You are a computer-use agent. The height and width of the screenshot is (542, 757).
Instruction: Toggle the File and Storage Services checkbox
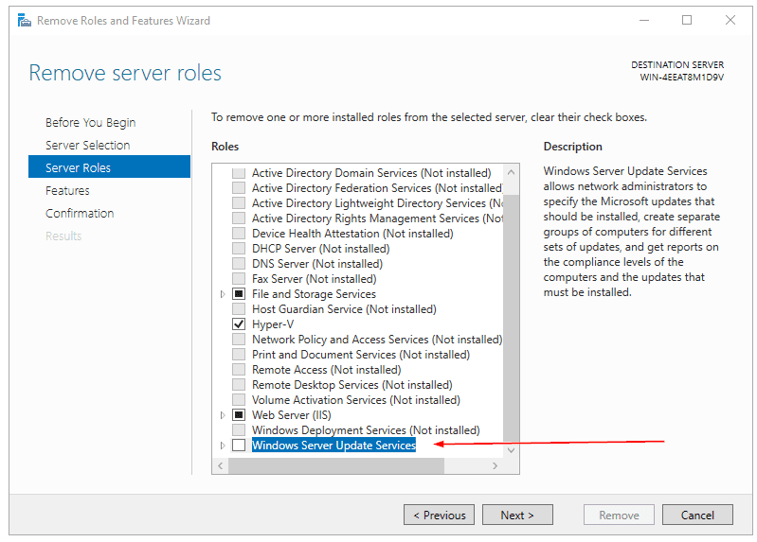[239, 293]
